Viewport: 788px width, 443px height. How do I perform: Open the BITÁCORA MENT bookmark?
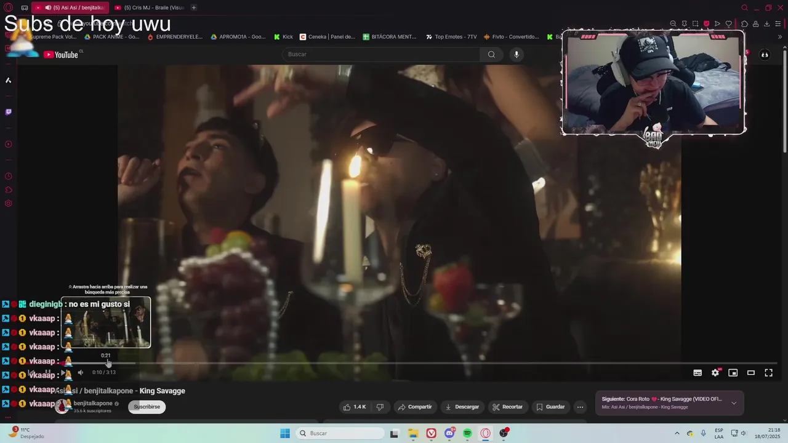[390, 37]
